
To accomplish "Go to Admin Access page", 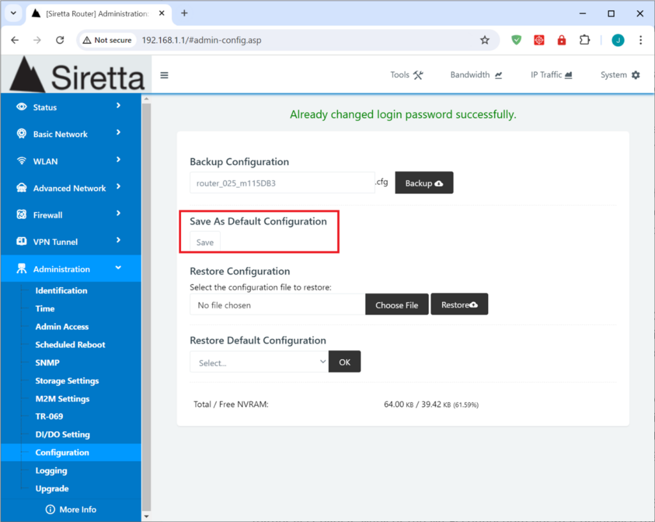I will pyautogui.click(x=62, y=326).
